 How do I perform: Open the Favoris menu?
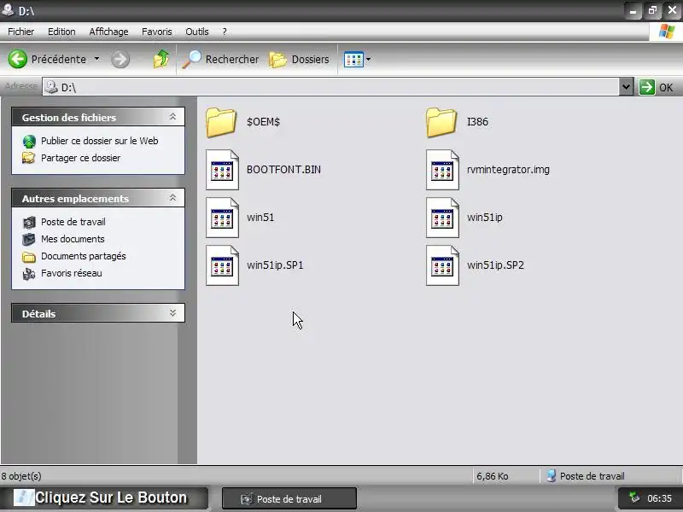tap(157, 32)
